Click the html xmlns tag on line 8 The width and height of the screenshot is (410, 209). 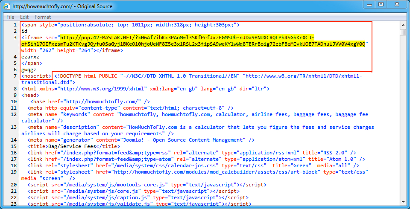point(145,89)
